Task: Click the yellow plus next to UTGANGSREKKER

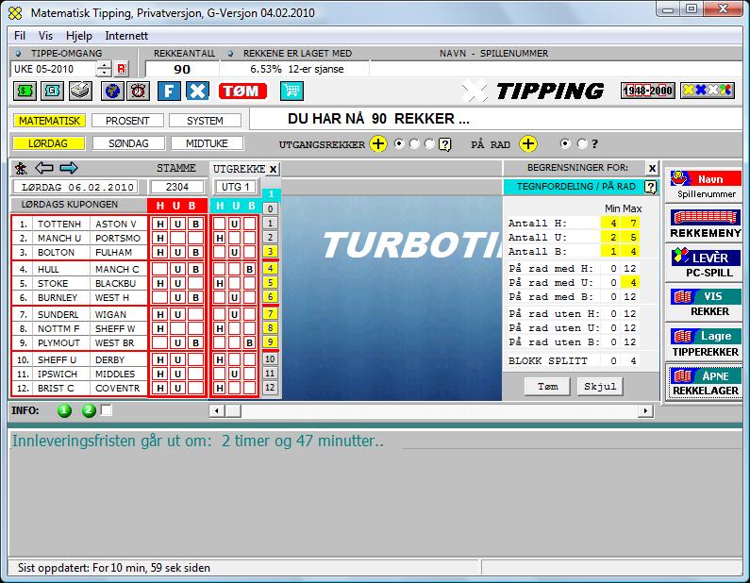Action: (378, 143)
